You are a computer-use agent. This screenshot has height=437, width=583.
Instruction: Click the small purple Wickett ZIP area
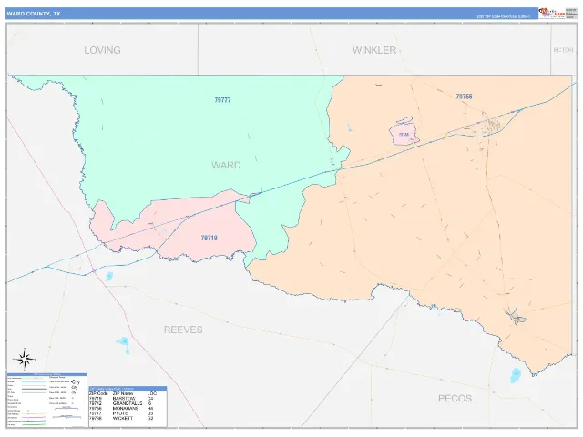click(404, 134)
